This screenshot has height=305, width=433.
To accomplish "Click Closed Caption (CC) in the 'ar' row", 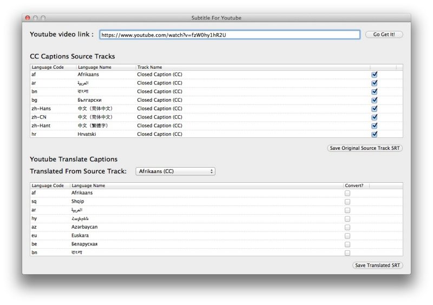I will point(160,83).
